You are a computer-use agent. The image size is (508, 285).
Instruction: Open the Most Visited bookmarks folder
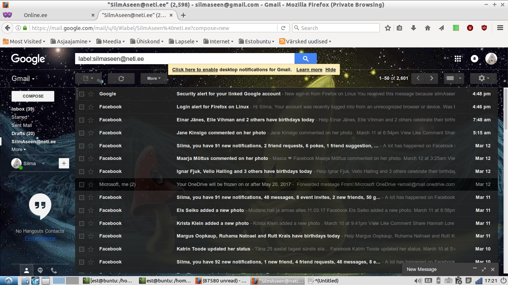tap(24, 42)
